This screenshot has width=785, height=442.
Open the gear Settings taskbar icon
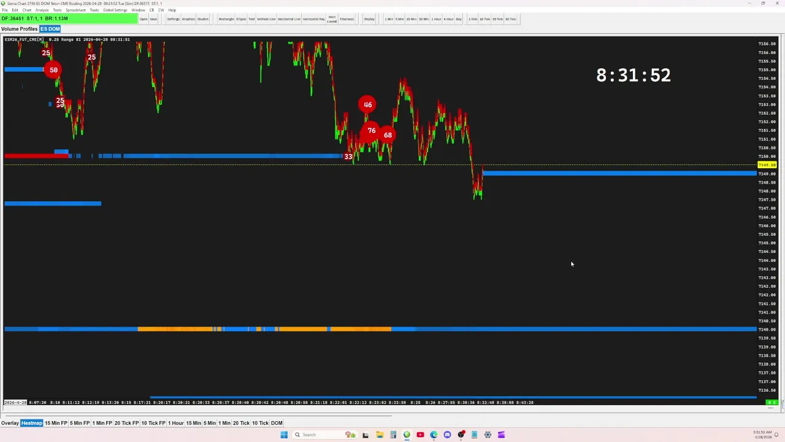coord(488,435)
